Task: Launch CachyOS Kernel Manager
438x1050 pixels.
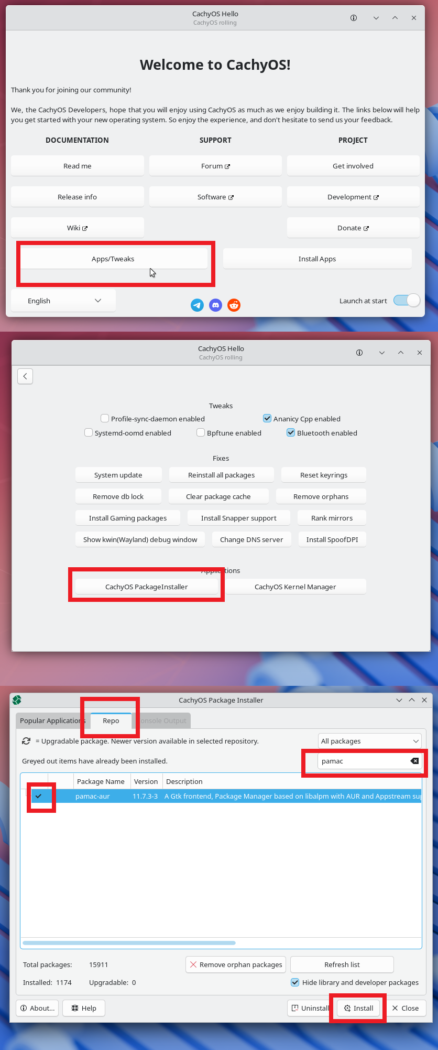Action: coord(295,587)
